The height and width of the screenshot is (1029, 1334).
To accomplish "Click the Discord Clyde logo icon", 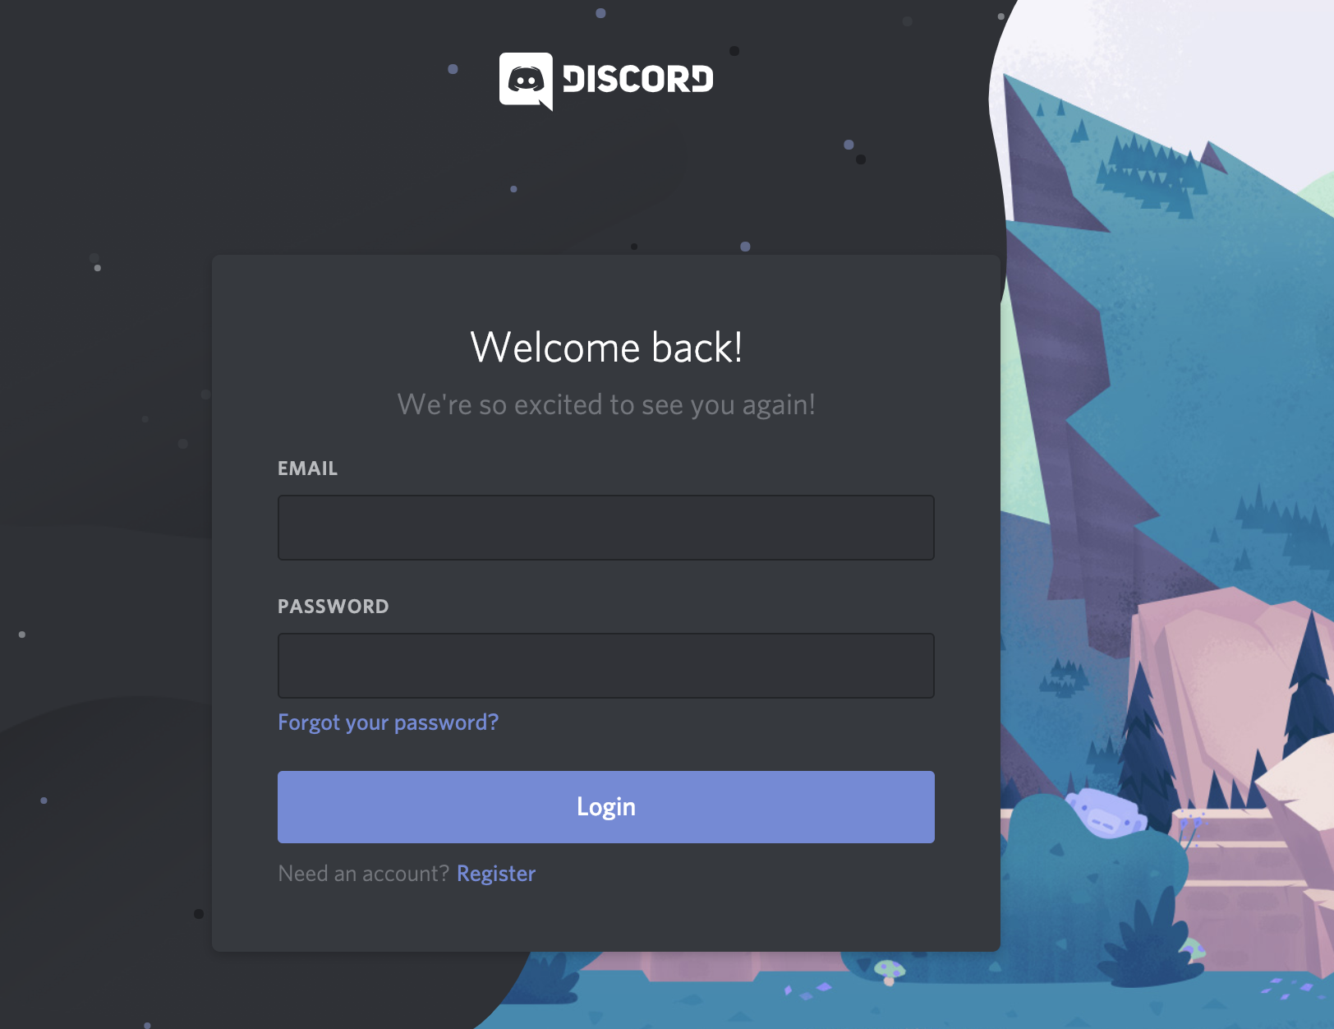I will pos(526,81).
